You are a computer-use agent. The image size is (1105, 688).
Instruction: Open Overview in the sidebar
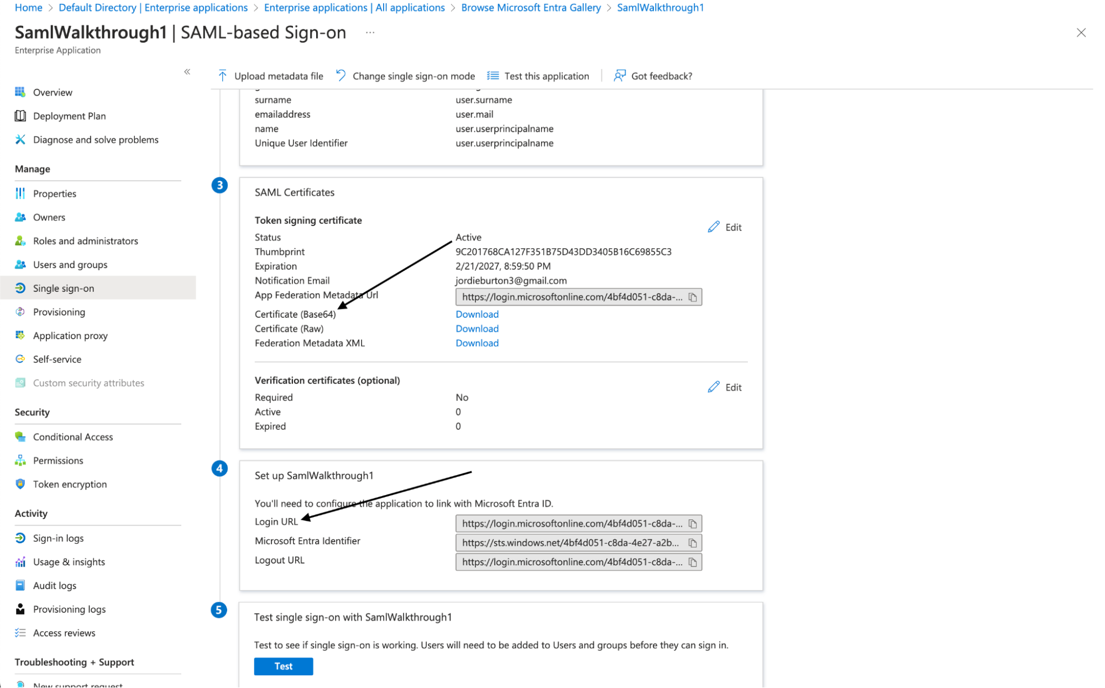click(53, 92)
